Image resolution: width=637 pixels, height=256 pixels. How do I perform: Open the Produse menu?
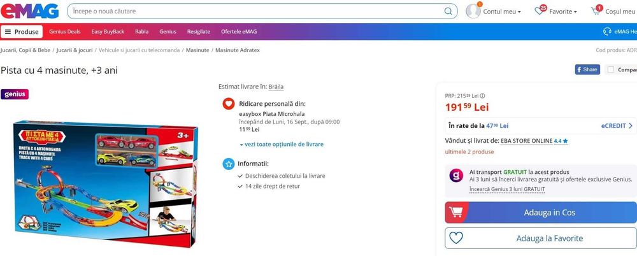pos(22,32)
